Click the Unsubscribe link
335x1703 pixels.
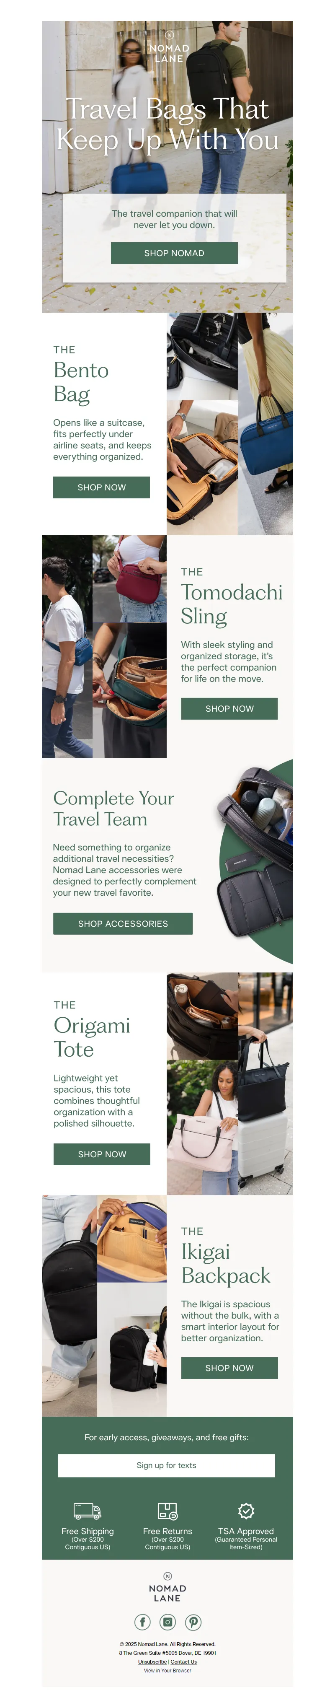tap(152, 1662)
